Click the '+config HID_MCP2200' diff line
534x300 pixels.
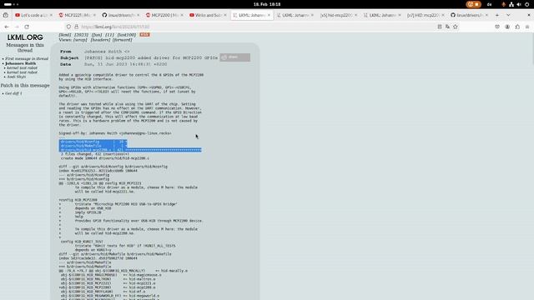tap(78, 200)
